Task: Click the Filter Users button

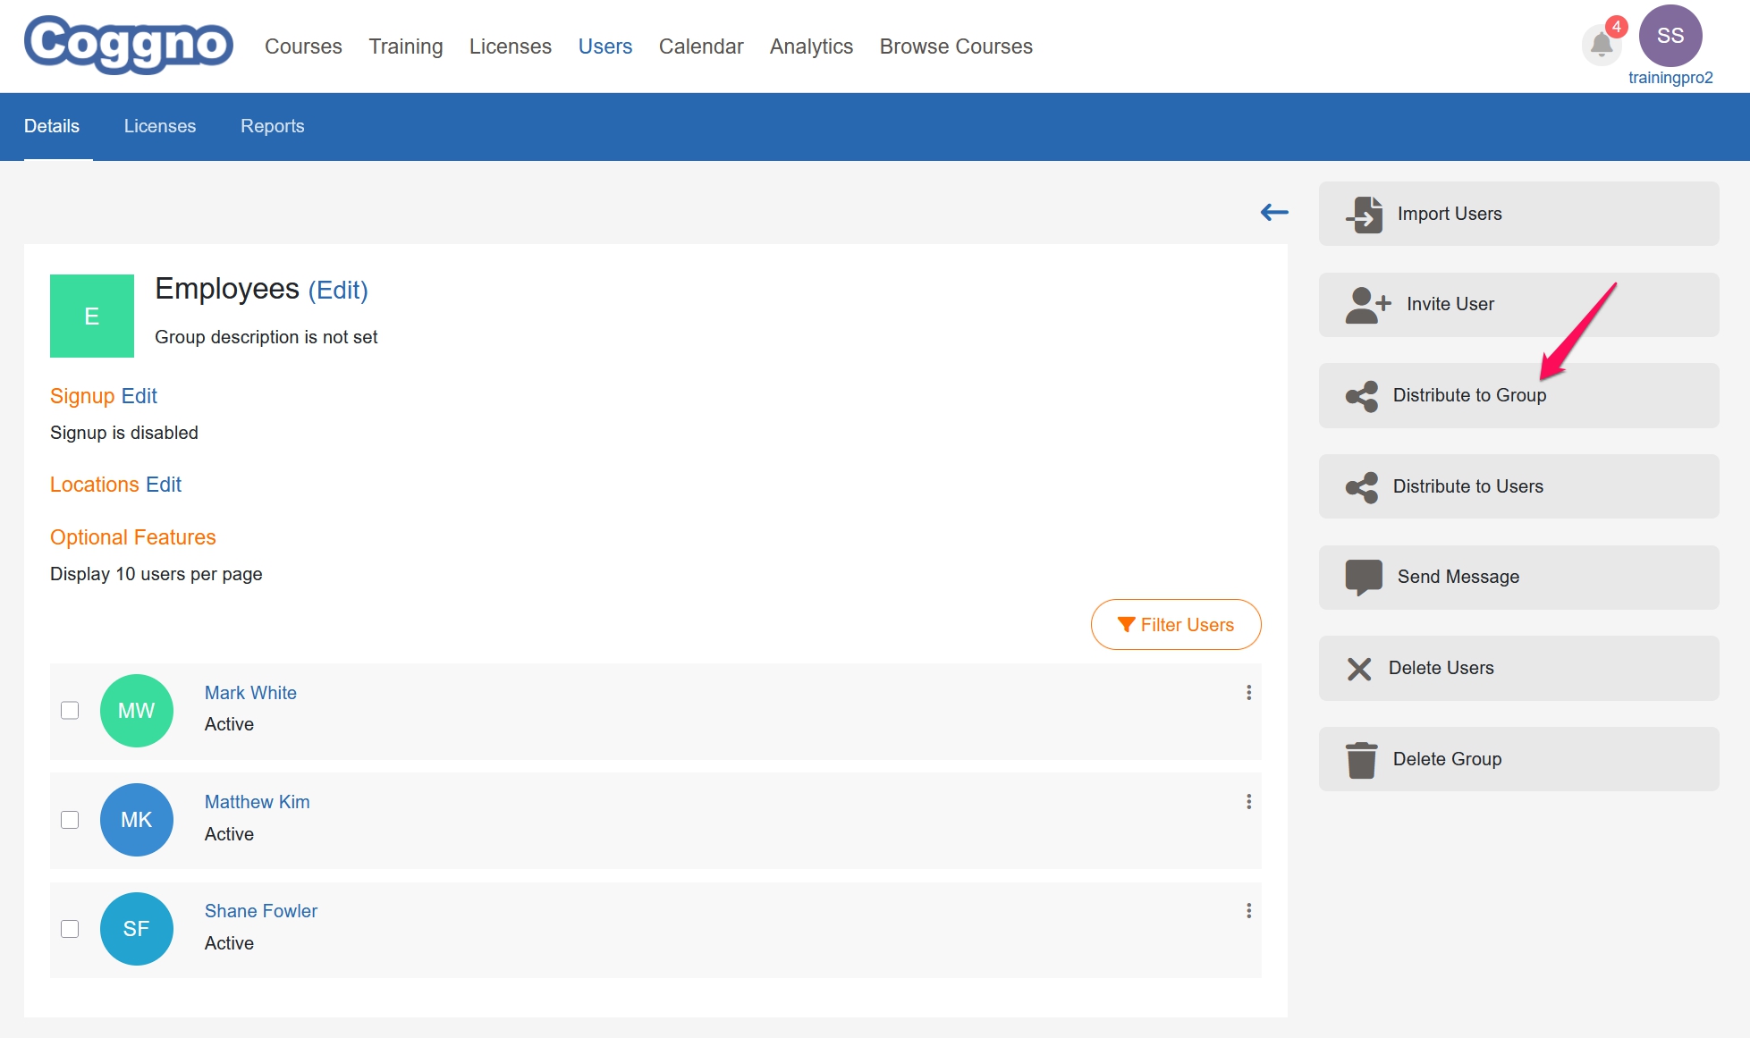Action: tap(1176, 625)
